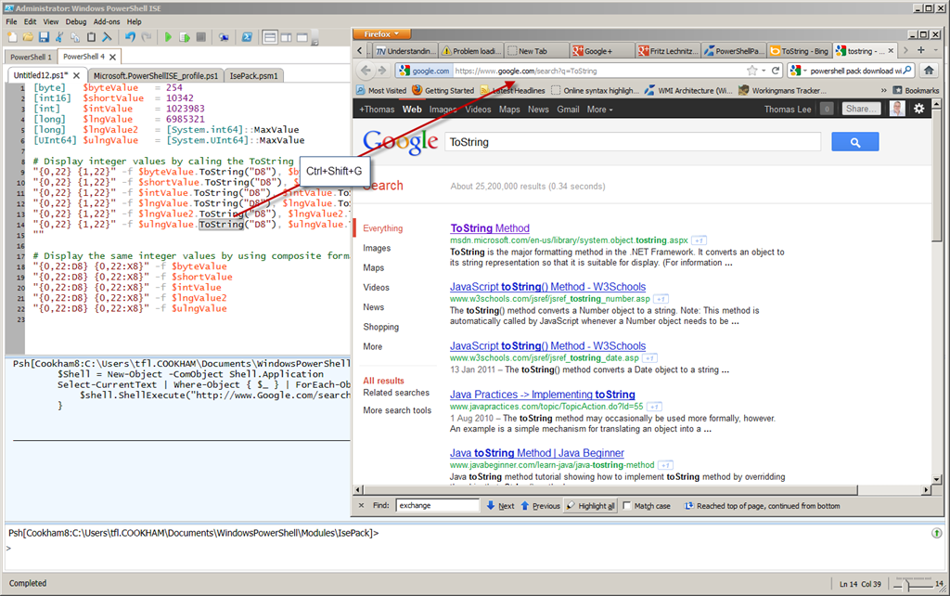Viewport: 950px width, 596px height.
Task: Open a new remote PowerShell tab icon
Action: [x=224, y=37]
